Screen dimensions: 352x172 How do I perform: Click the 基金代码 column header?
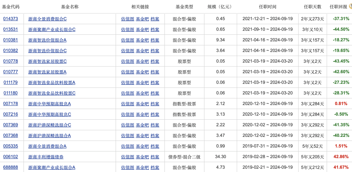tap(11, 7)
